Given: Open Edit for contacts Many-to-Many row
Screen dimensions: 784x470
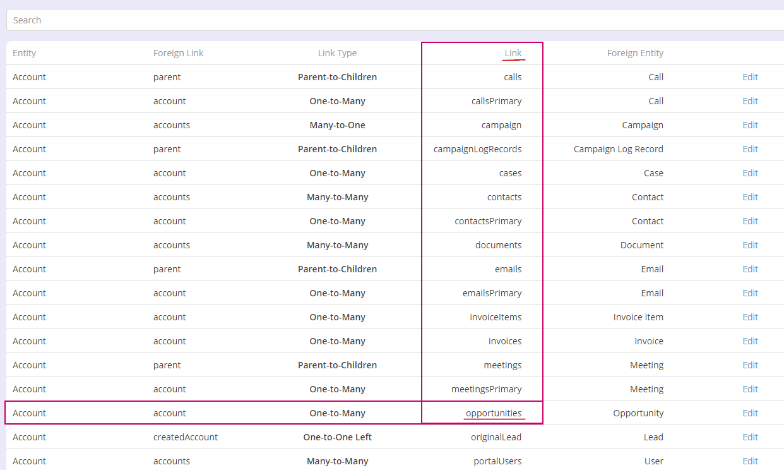Looking at the screenshot, I should [x=750, y=197].
